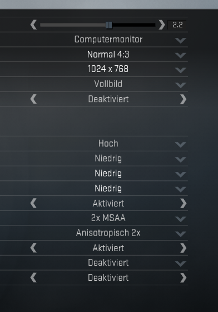Click the brightness slider handle
Screen dimensions: 218x312
109,25
